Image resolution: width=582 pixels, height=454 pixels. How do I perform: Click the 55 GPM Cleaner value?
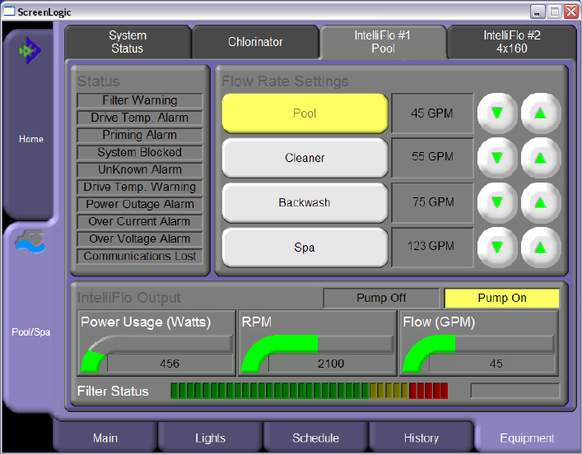432,158
